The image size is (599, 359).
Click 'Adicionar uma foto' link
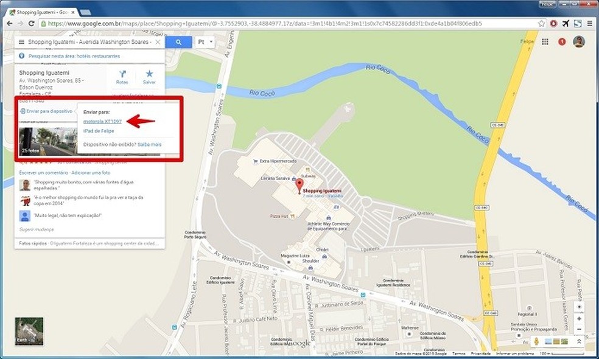(91, 173)
